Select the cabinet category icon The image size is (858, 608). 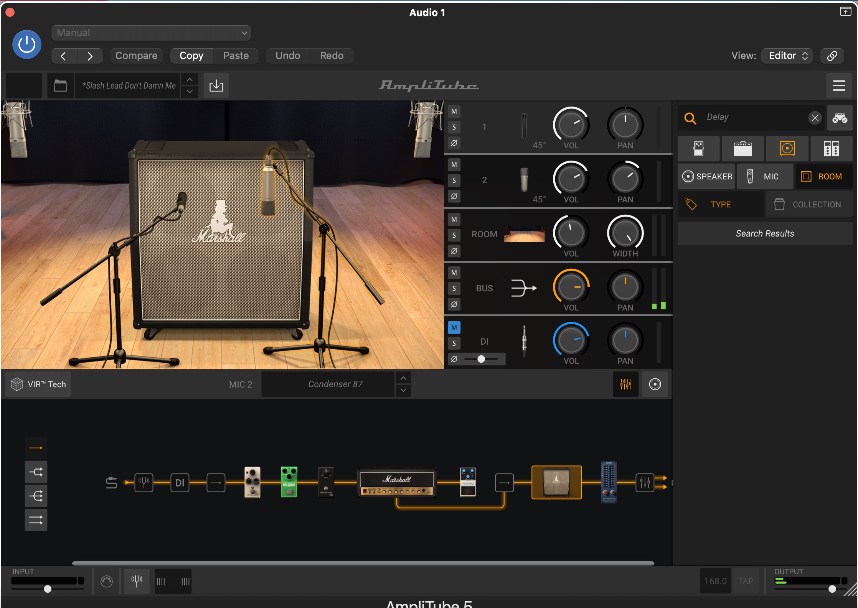tap(787, 149)
